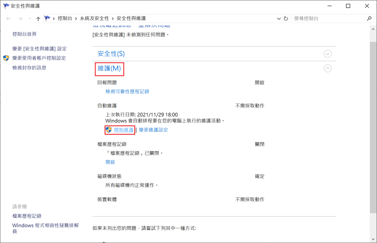Click the 安全性與維護 breadcrumb
Image resolution: width=377 pixels, height=243 pixels.
131,18
